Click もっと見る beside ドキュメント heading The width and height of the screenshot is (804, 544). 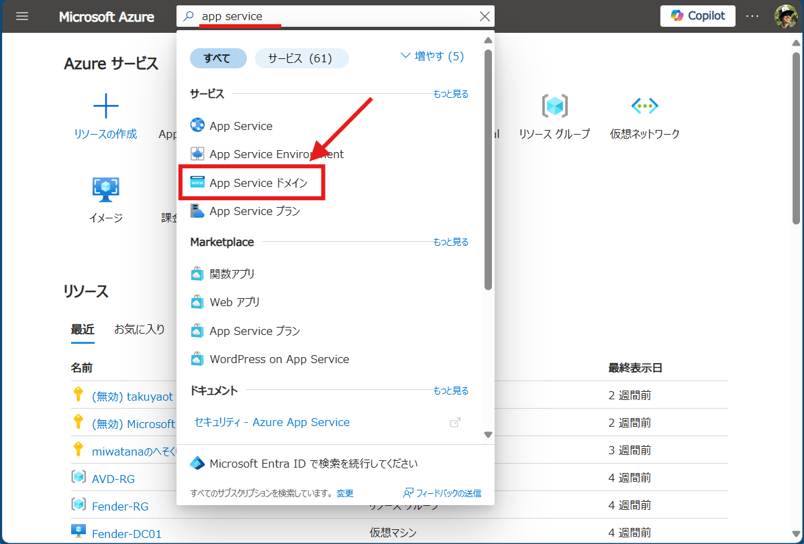click(x=451, y=391)
